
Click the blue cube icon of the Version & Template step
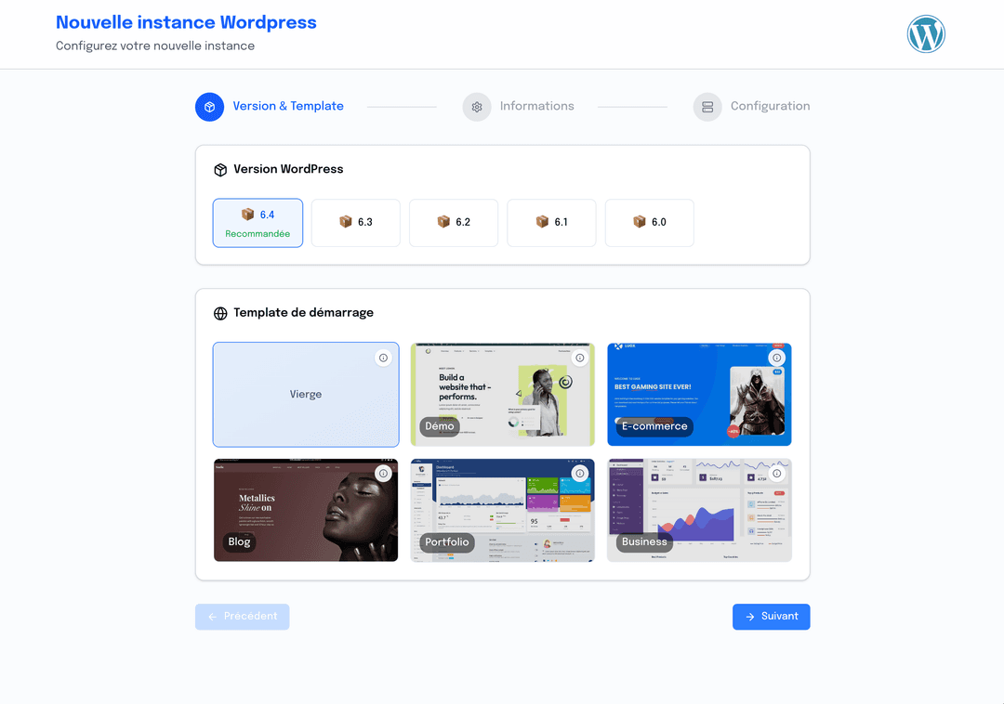tap(209, 107)
